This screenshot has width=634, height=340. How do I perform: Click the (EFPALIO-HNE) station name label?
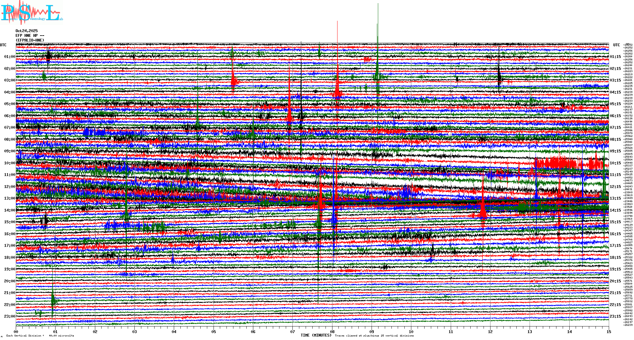pyautogui.click(x=30, y=40)
